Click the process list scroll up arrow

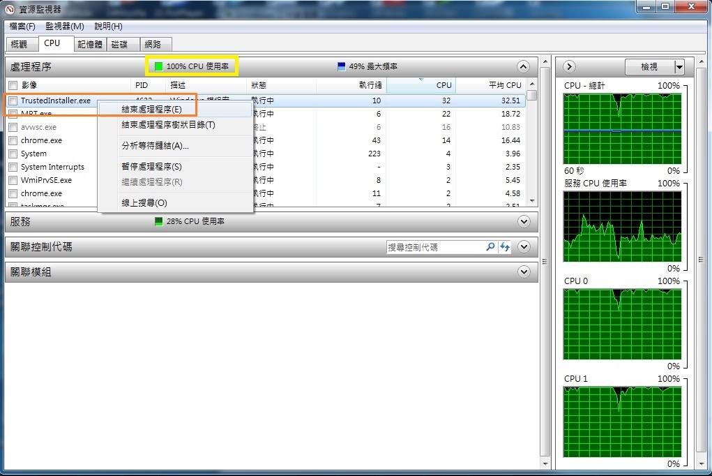[x=532, y=84]
